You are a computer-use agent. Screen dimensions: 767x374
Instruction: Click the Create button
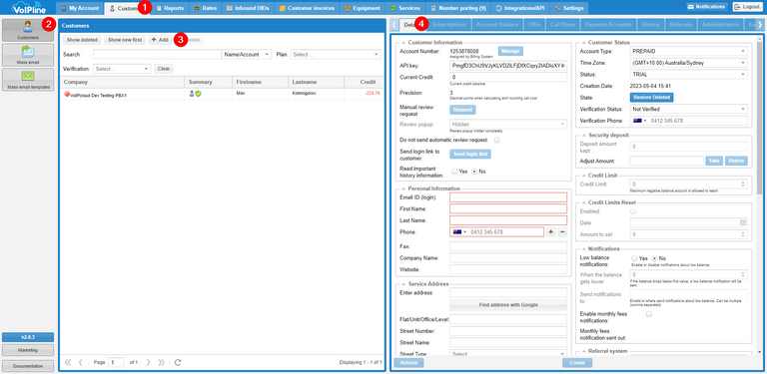coord(577,363)
